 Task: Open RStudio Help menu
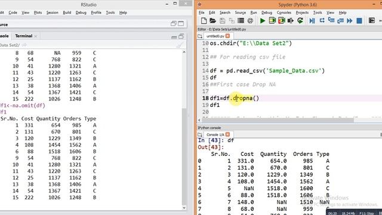(123, 13)
